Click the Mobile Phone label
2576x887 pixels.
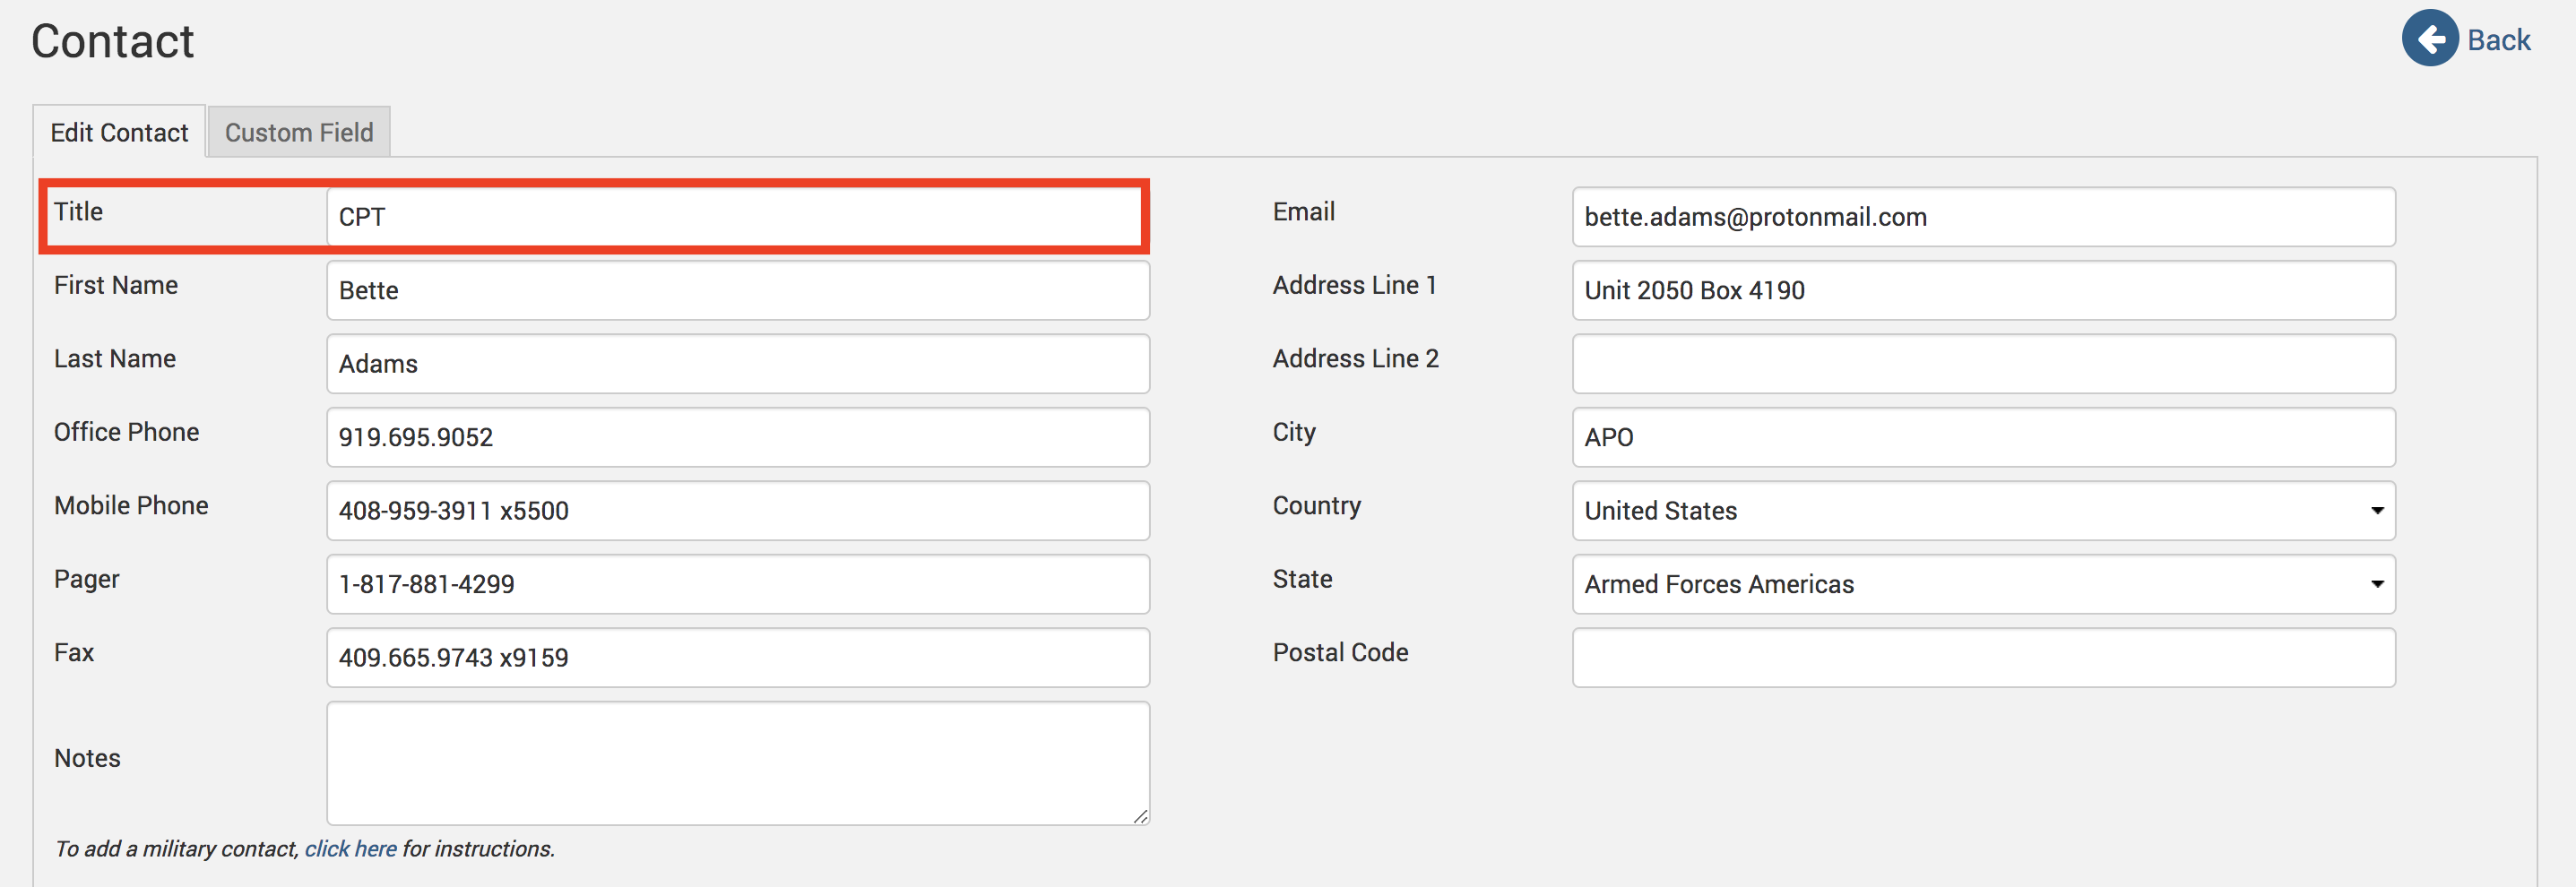[x=131, y=505]
